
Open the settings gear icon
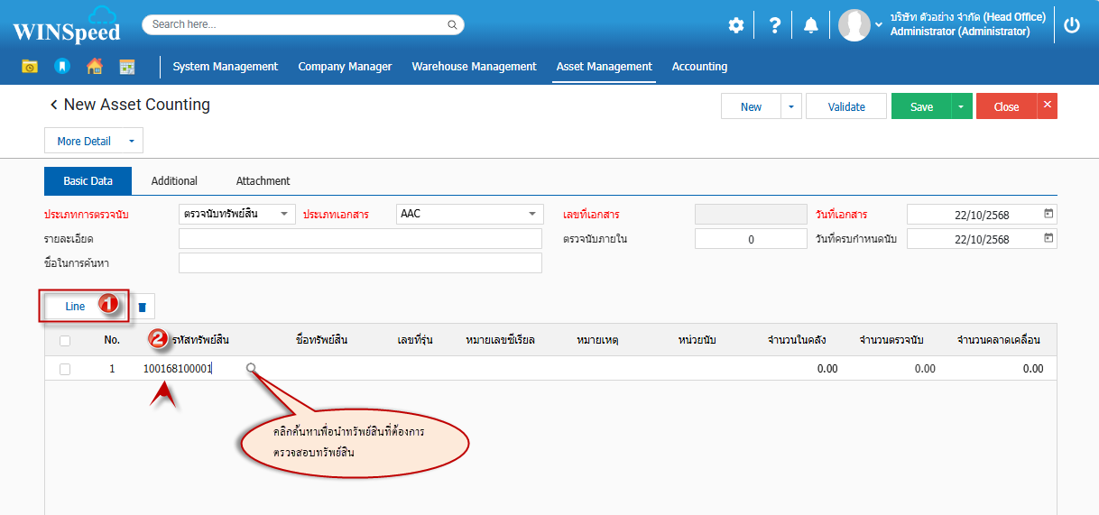[736, 25]
